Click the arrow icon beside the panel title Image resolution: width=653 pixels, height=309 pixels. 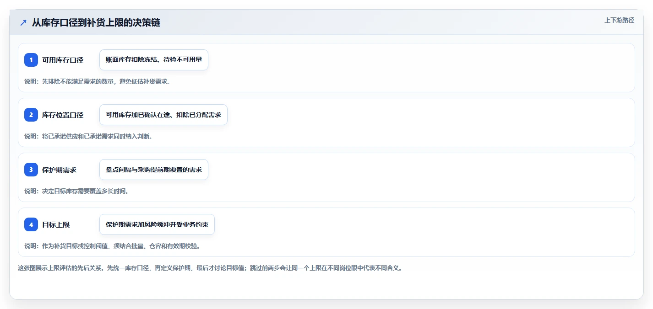click(23, 22)
